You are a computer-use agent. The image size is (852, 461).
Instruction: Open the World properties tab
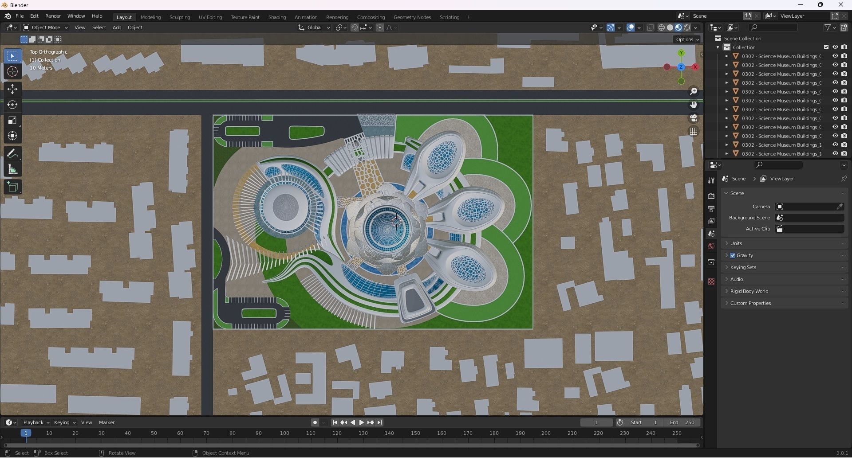pos(711,246)
